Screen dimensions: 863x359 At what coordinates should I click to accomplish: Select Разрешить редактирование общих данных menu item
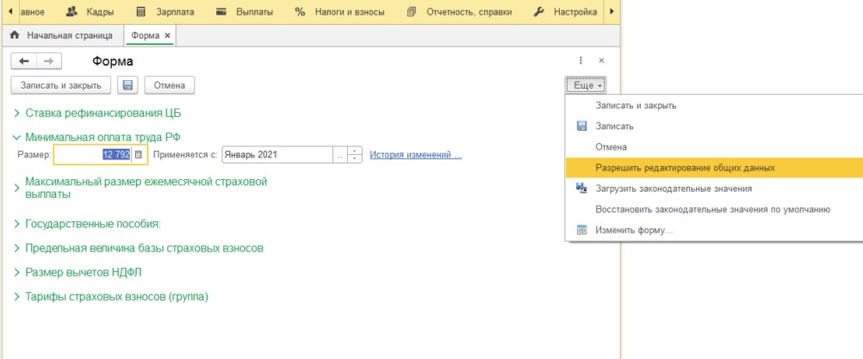coord(685,168)
